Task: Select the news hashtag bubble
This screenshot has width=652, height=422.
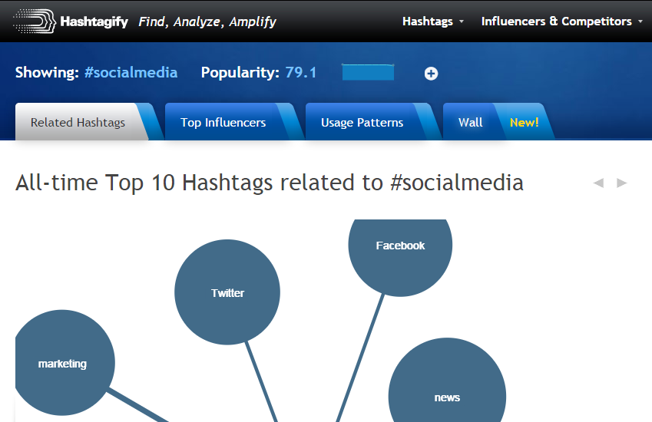Action: pos(447,388)
